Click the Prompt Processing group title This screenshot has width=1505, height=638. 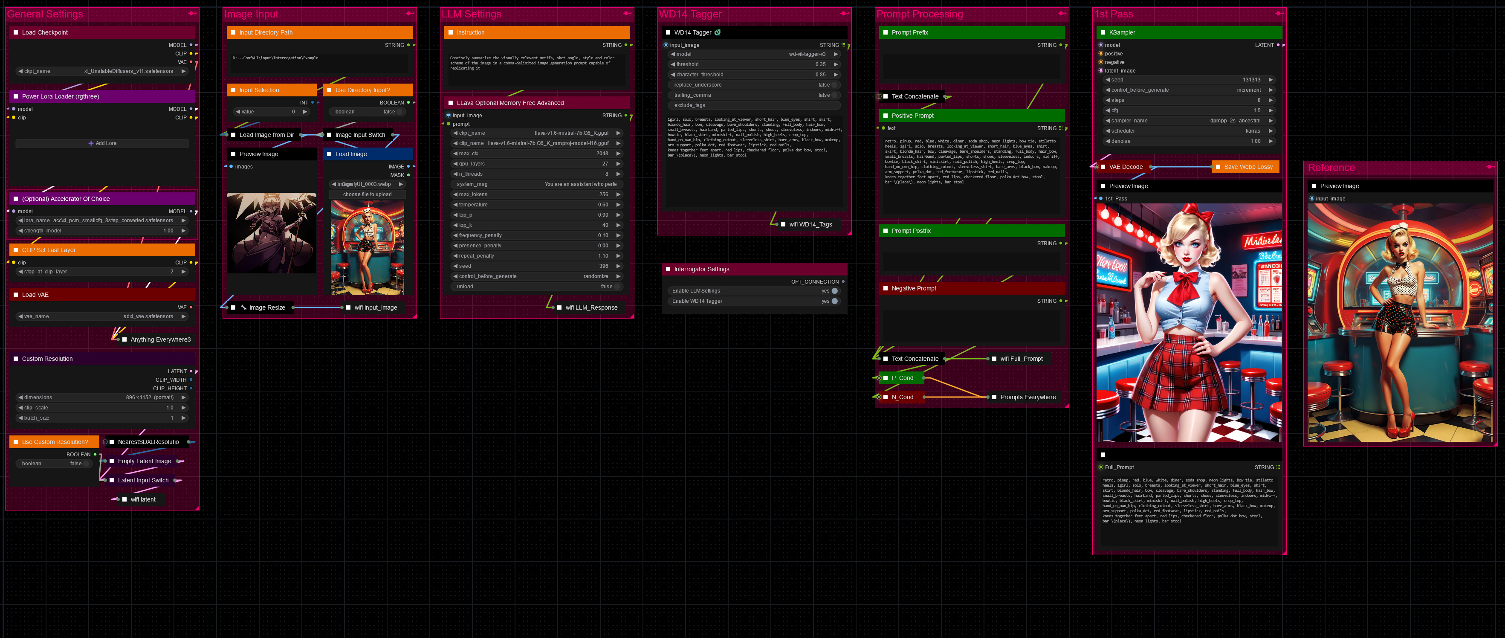pyautogui.click(x=920, y=14)
